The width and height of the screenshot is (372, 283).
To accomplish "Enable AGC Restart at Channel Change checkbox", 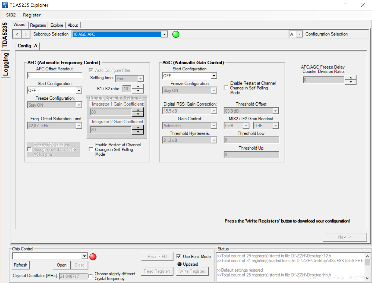I will tap(226, 88).
